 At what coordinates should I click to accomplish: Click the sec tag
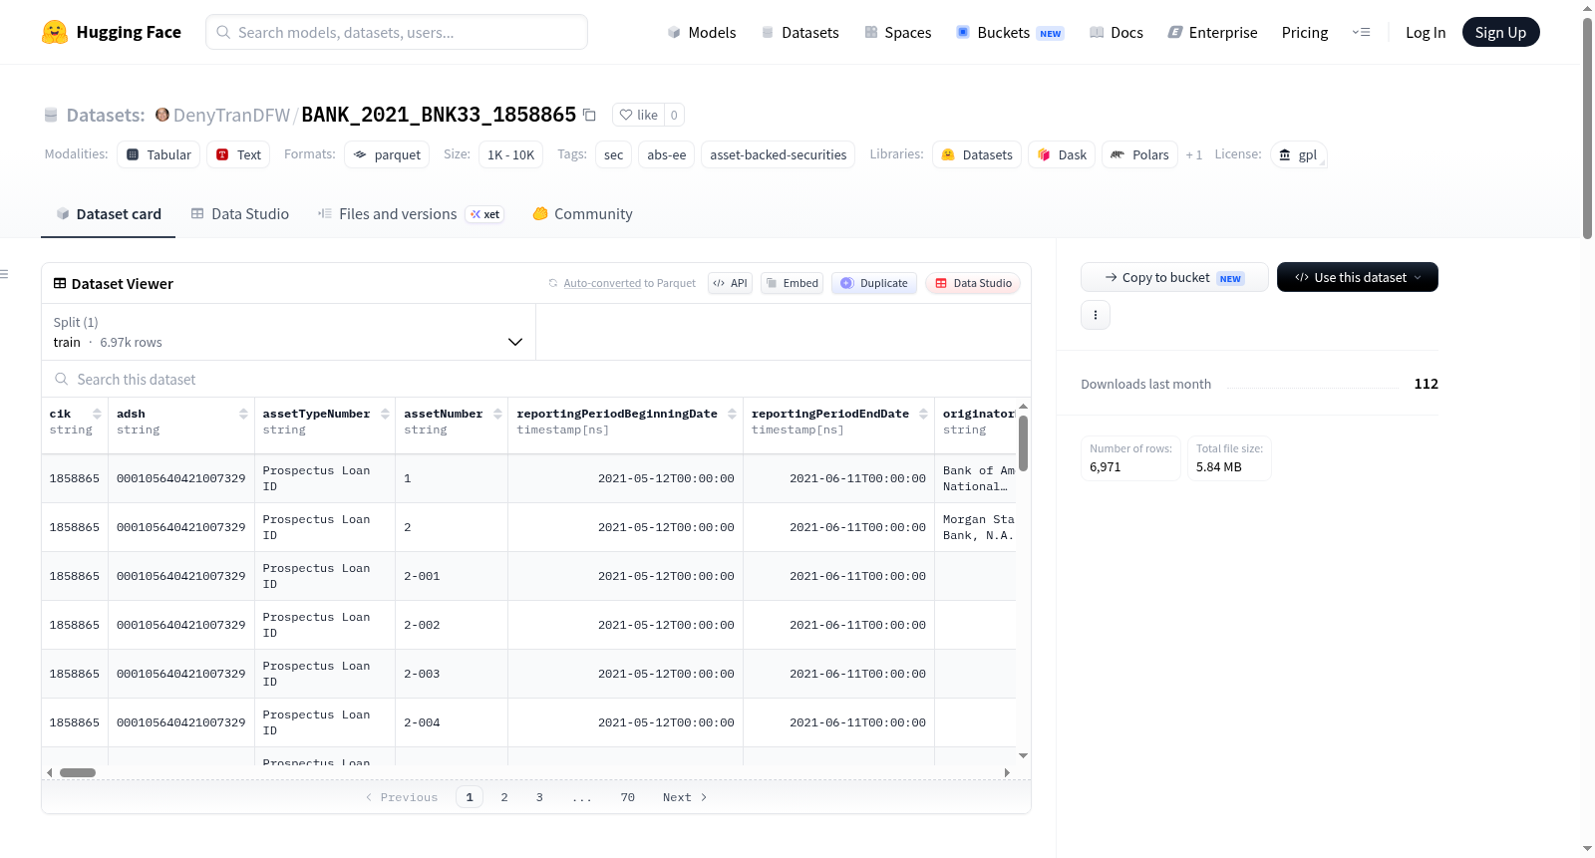click(x=613, y=154)
